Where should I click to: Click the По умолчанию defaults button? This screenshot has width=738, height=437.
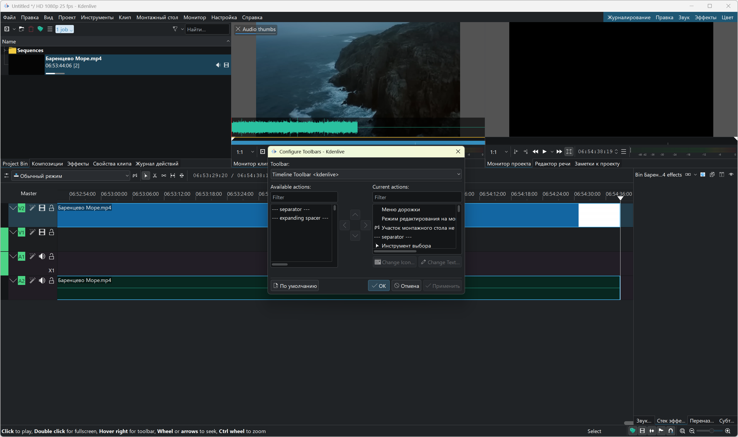[295, 286]
